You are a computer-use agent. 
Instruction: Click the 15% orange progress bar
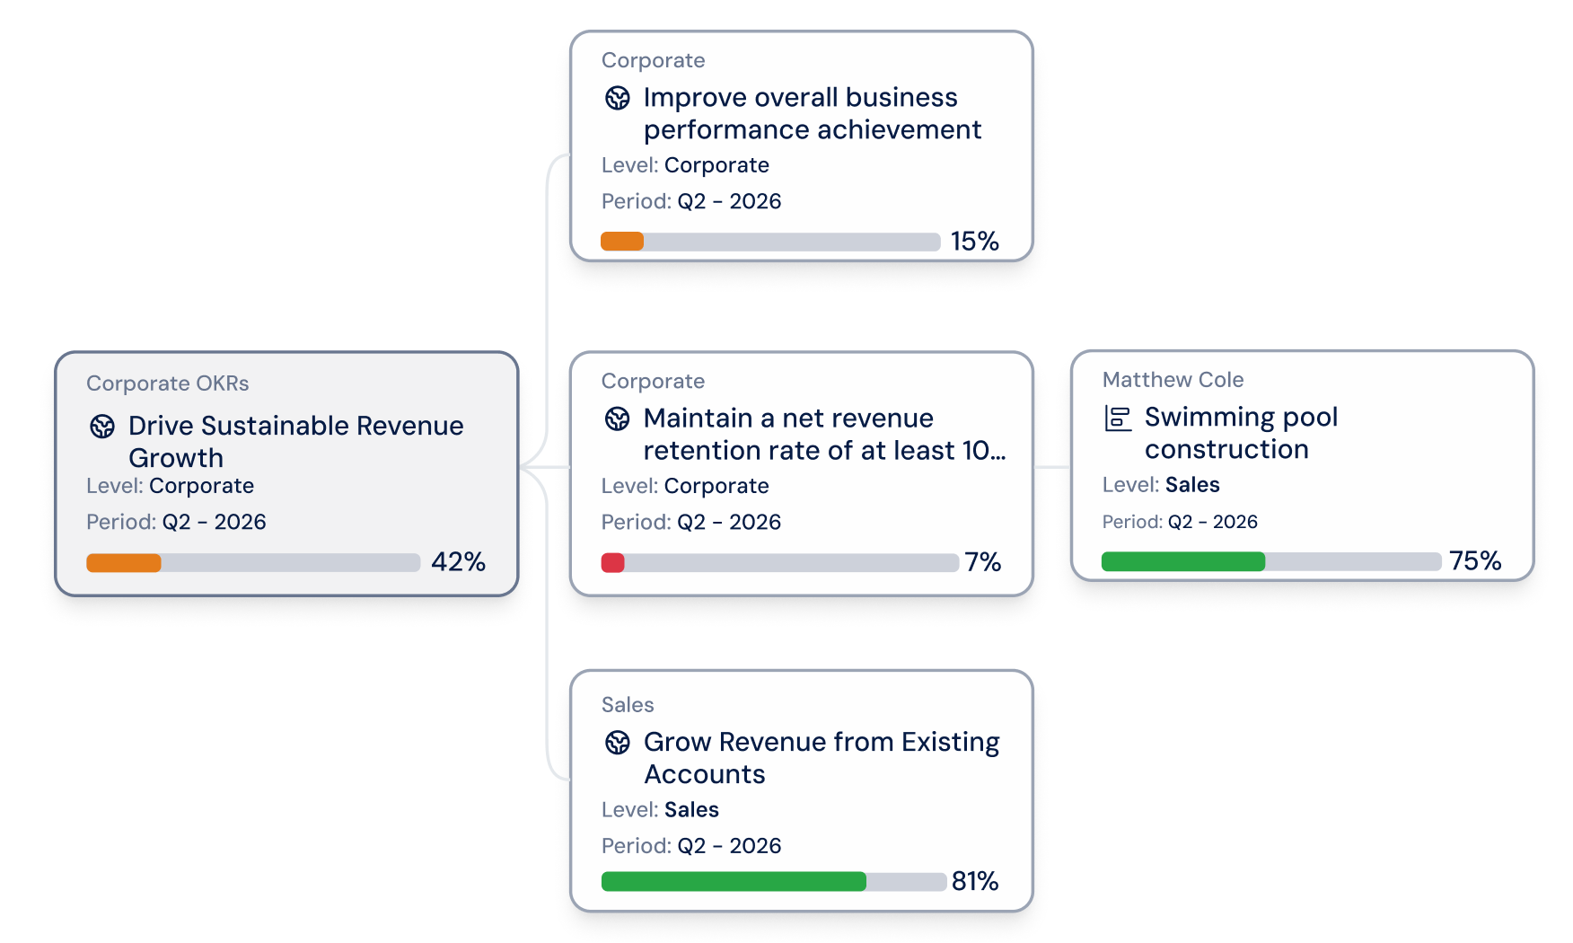[770, 242]
